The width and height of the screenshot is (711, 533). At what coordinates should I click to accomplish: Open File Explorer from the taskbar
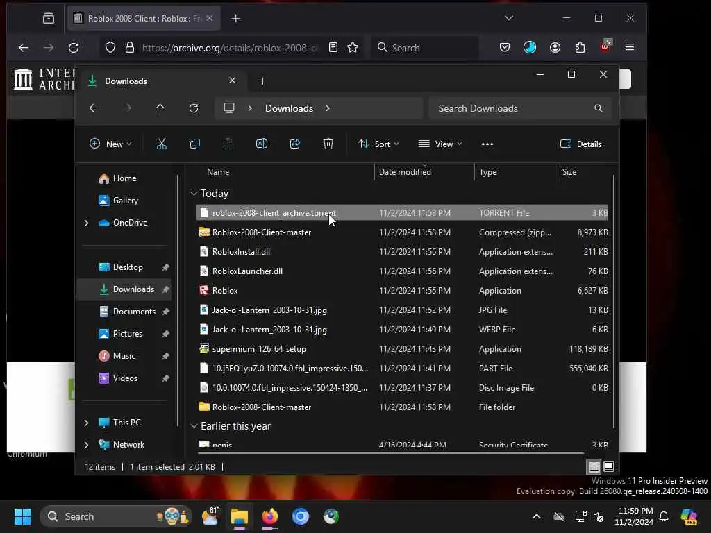[240, 516]
